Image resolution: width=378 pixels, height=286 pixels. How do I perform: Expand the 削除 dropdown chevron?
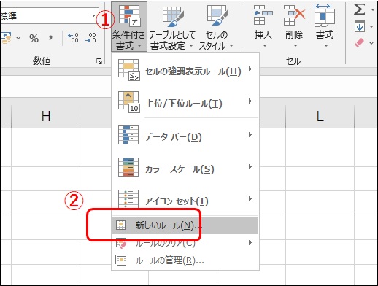tap(296, 45)
